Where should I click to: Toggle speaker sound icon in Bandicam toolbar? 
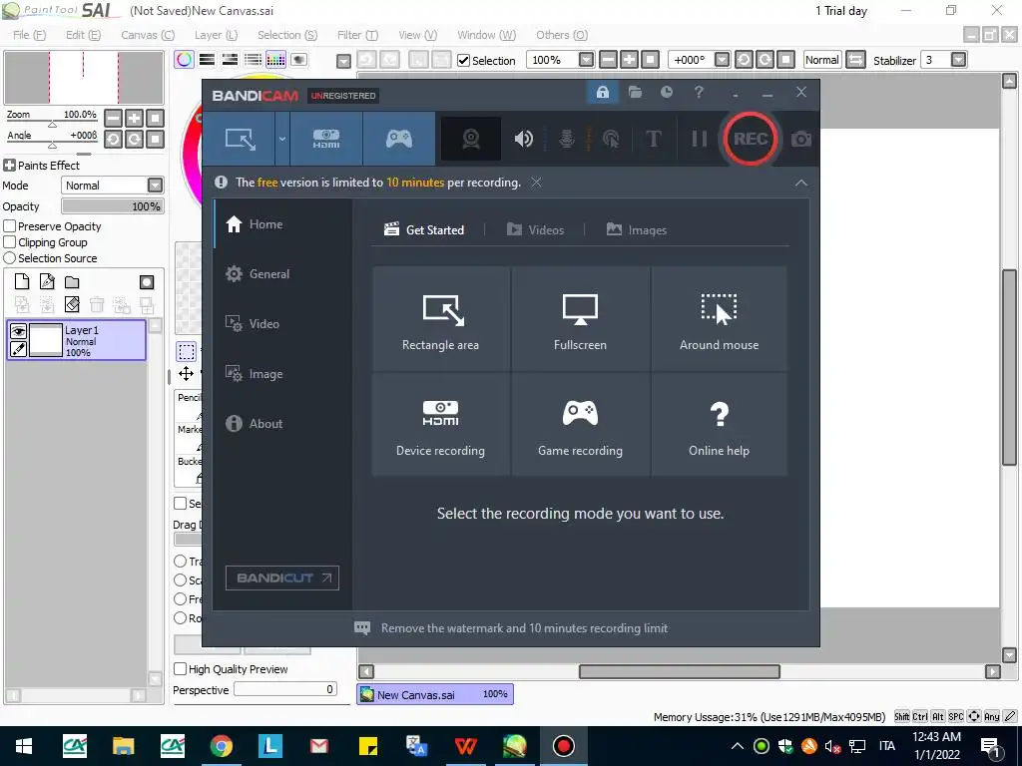[523, 139]
